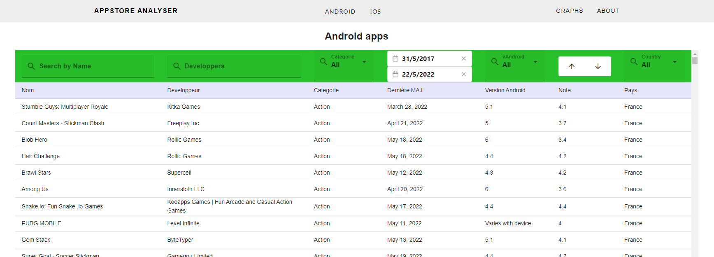This screenshot has width=714, height=257.
Task: Click the 3.7 rating for Count Masters
Action: pyautogui.click(x=562, y=123)
